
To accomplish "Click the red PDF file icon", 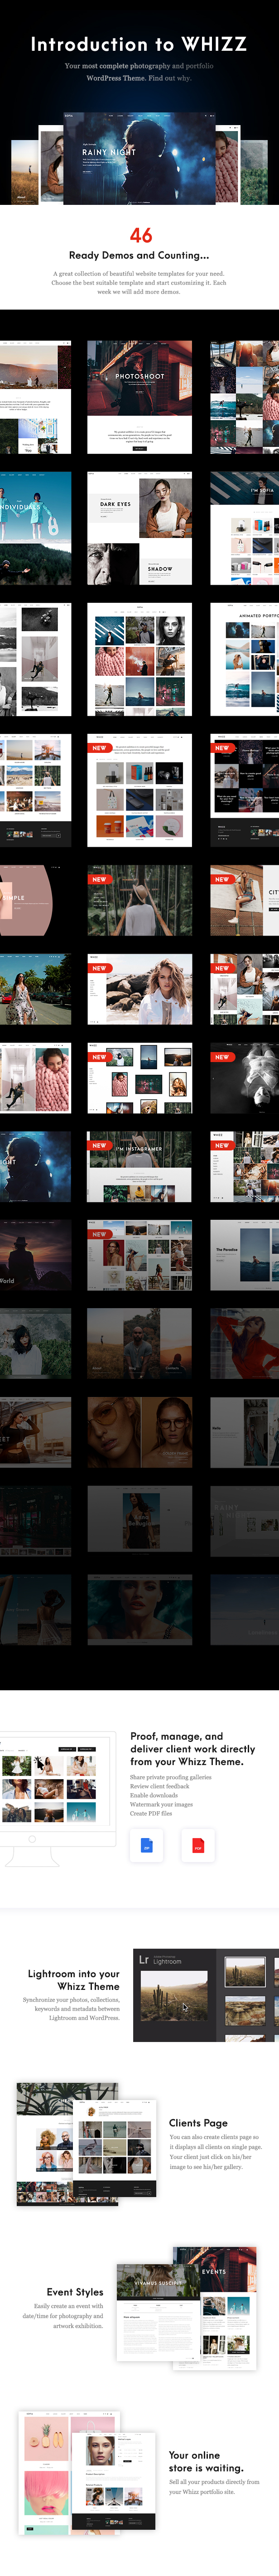I will 198,1845.
